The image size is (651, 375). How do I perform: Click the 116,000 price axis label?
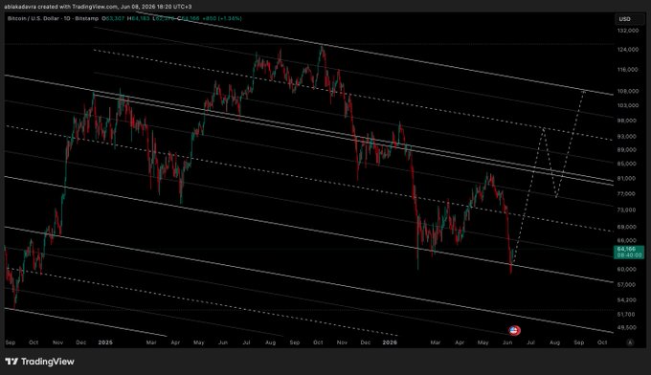tap(628, 69)
